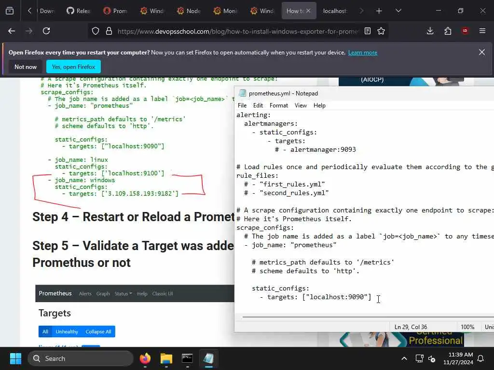Click Prometheus brand in the page screenshot

tap(55, 293)
